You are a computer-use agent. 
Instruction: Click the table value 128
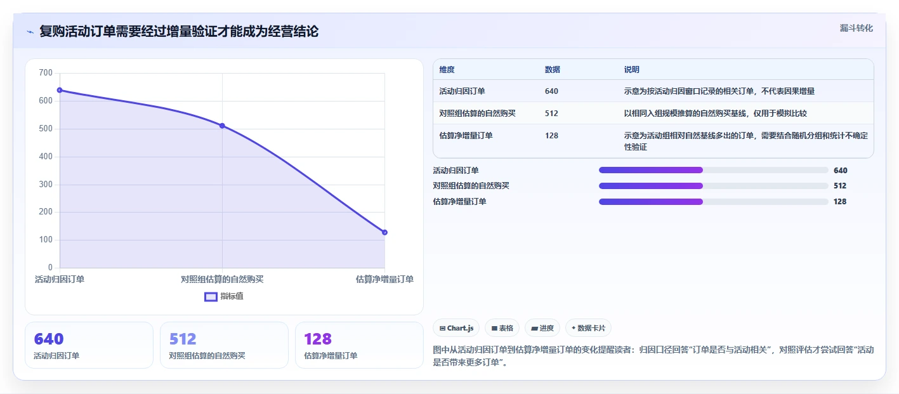[551, 136]
